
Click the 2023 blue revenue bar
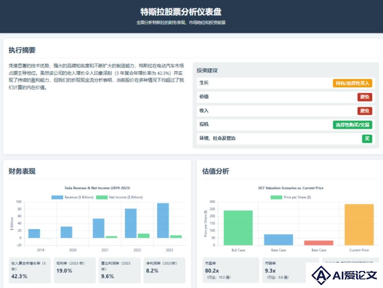point(163,221)
